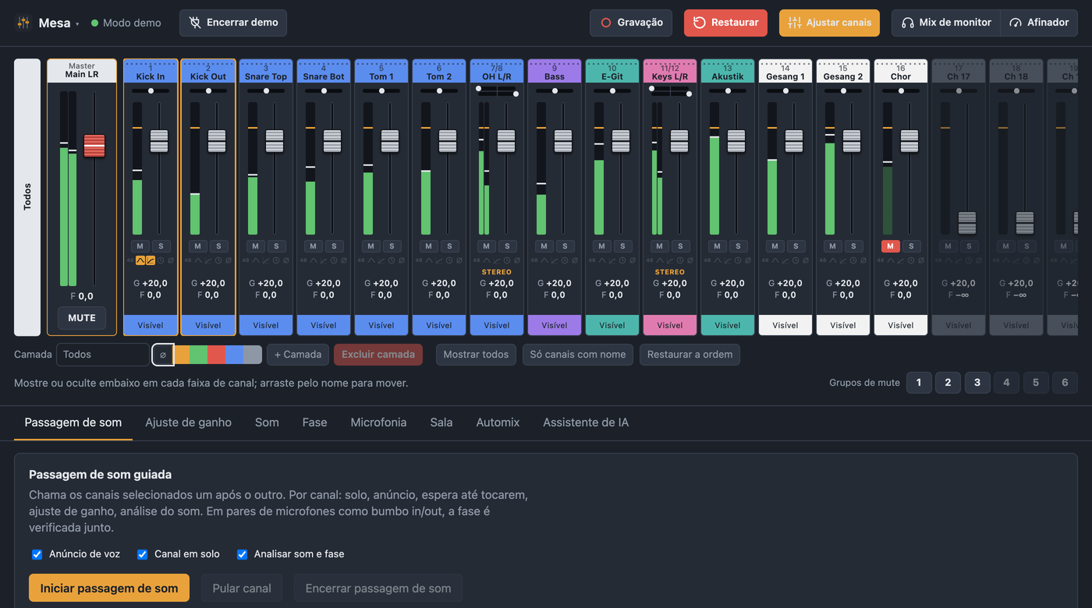Image resolution: width=1092 pixels, height=608 pixels.
Task: Click the EQ curve icon on Chor
Action: [x=891, y=260]
